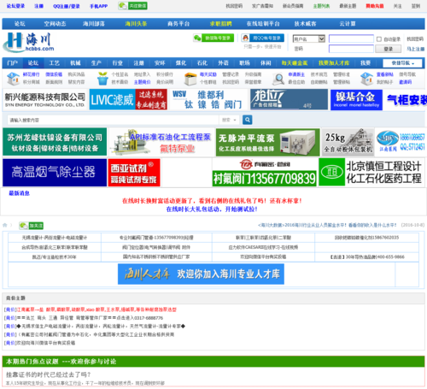Select 在线培训平台 in the top menu
This screenshot has width=427, height=389.
pos(263,24)
